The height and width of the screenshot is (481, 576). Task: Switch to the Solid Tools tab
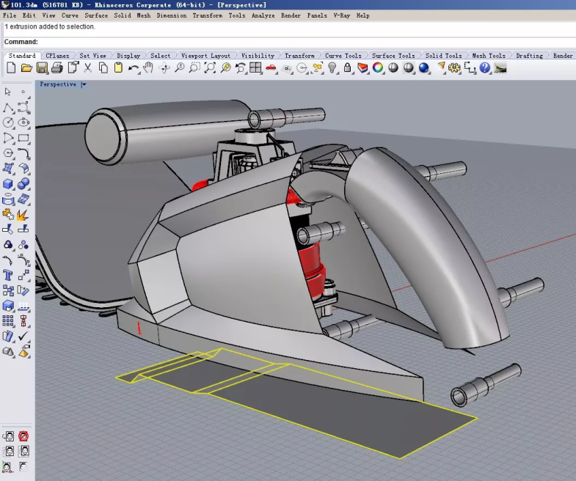443,56
